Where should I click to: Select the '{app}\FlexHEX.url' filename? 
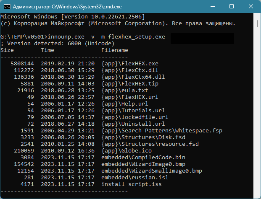point(130,97)
